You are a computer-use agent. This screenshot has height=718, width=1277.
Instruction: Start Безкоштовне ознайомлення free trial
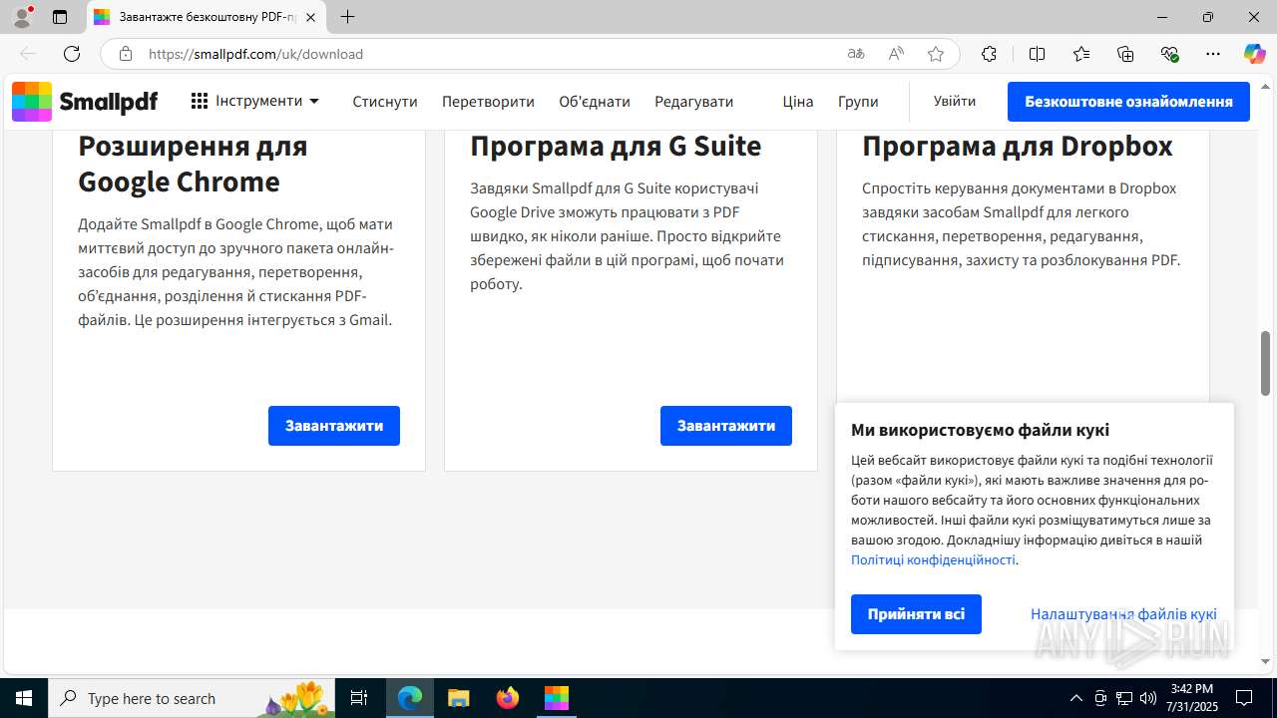coord(1128,102)
